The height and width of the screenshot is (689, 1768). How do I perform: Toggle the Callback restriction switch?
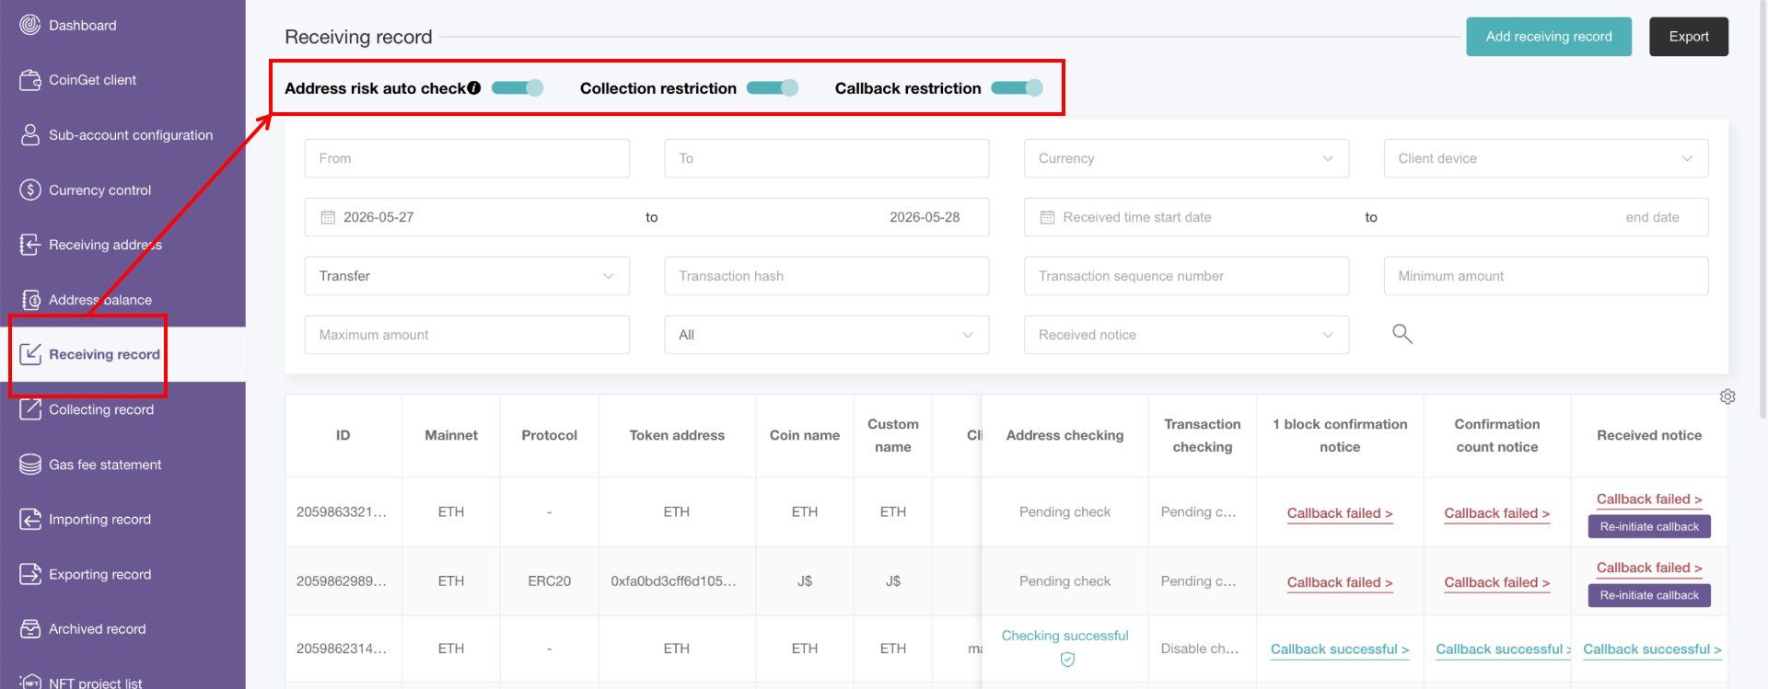[1017, 88]
